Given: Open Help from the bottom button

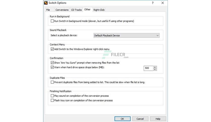Looking at the screenshot, I should [158, 119].
